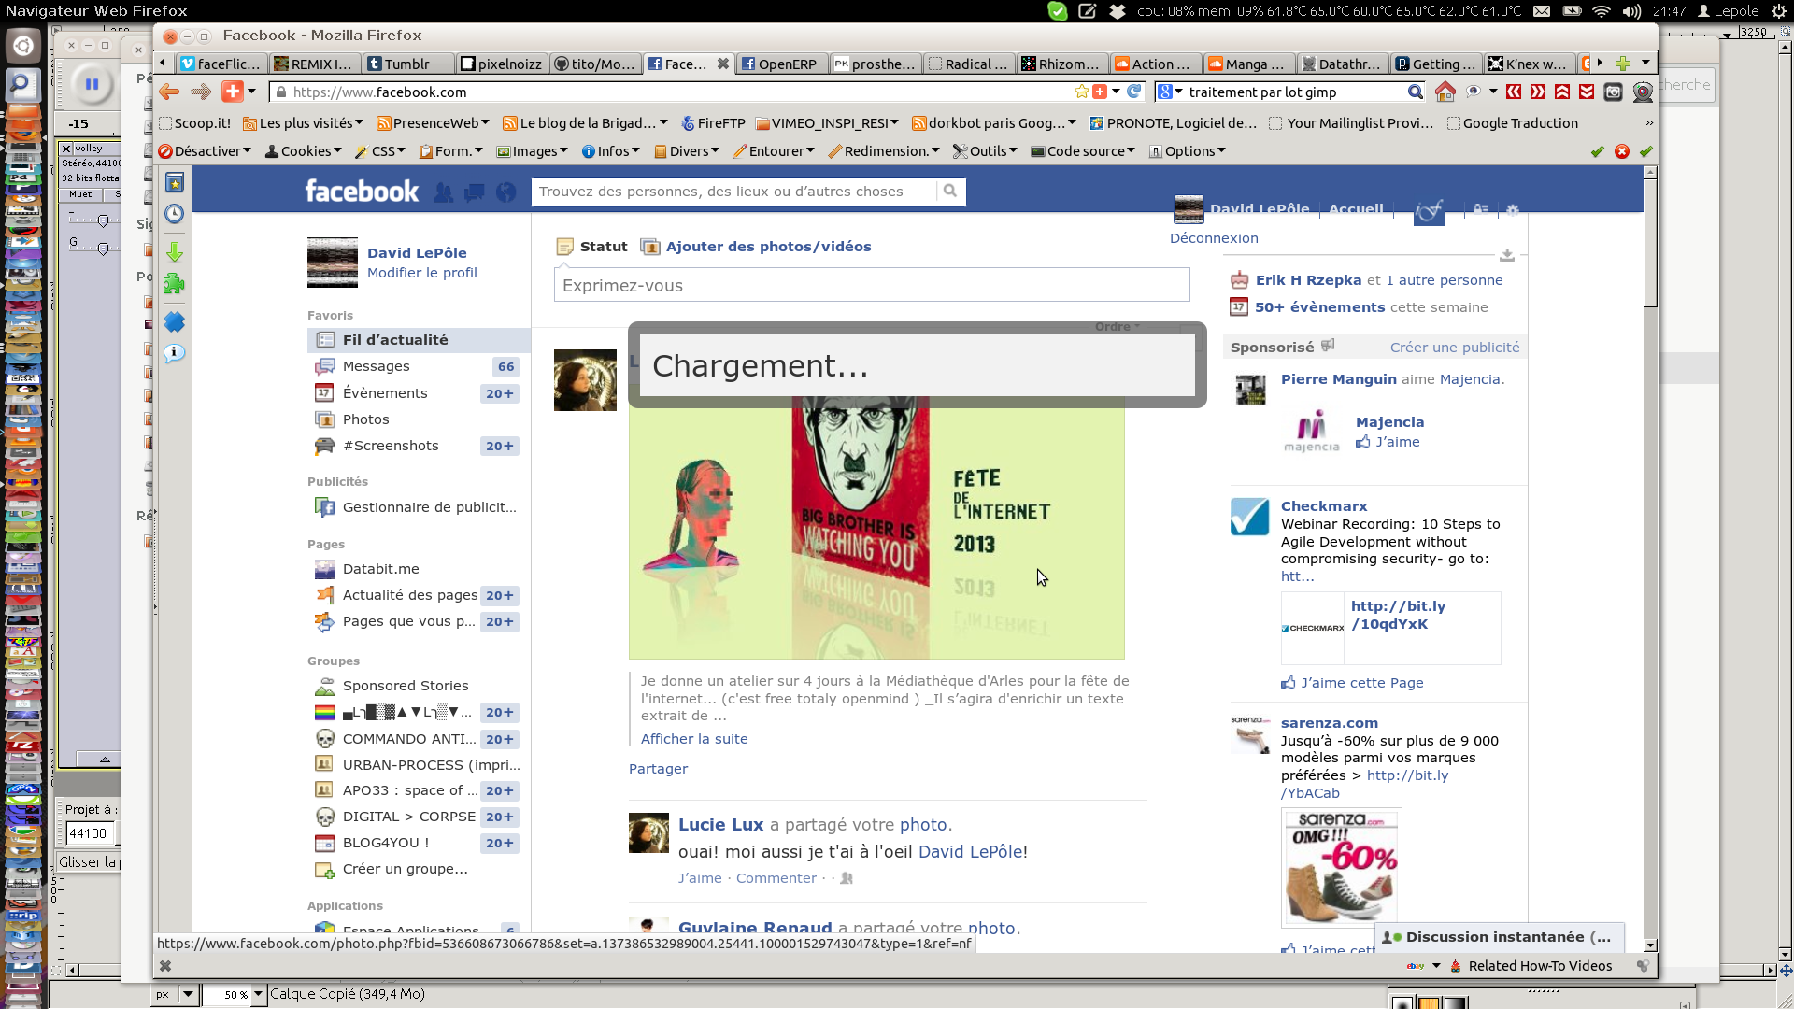Click the Afficher la suite link
The width and height of the screenshot is (1794, 1009).
point(694,739)
